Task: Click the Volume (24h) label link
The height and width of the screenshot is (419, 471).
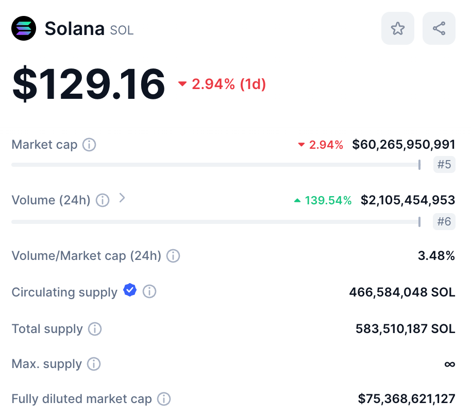Action: tap(51, 200)
